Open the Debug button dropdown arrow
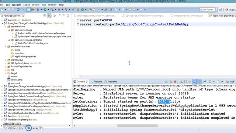 (41, 10)
